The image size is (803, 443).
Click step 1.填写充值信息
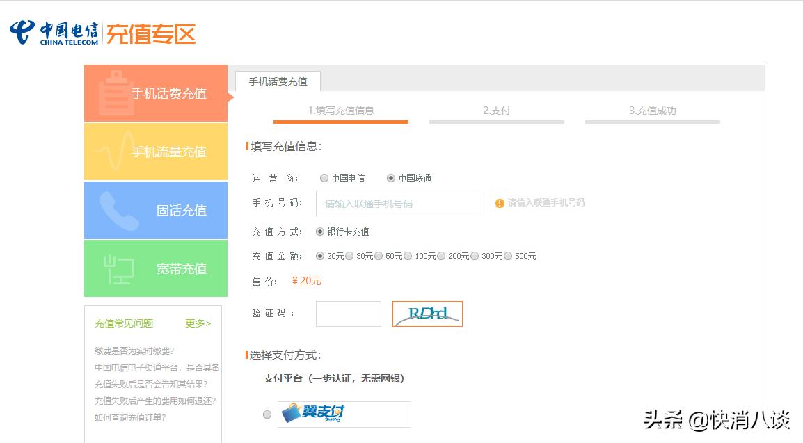(x=340, y=111)
